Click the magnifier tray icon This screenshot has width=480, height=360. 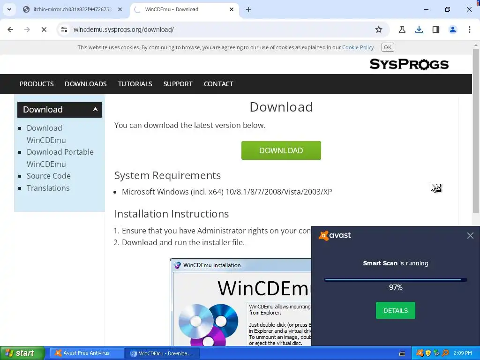445,353
